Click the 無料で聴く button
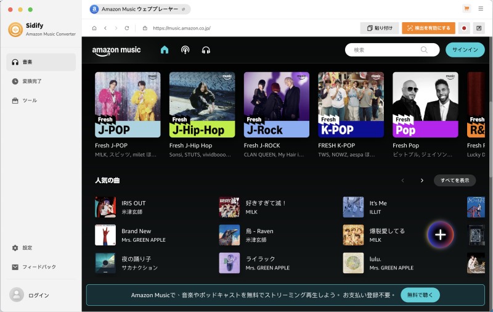 420,295
